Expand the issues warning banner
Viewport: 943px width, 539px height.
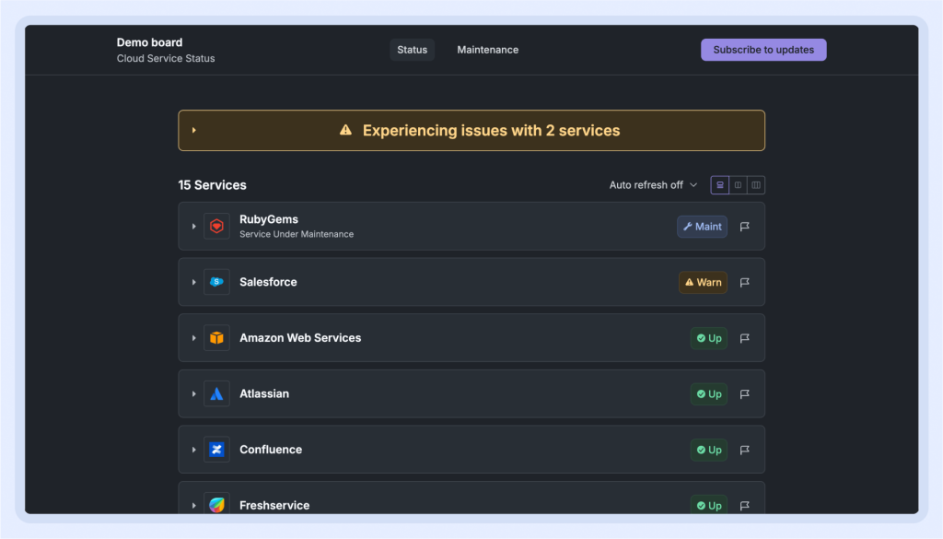click(x=194, y=131)
